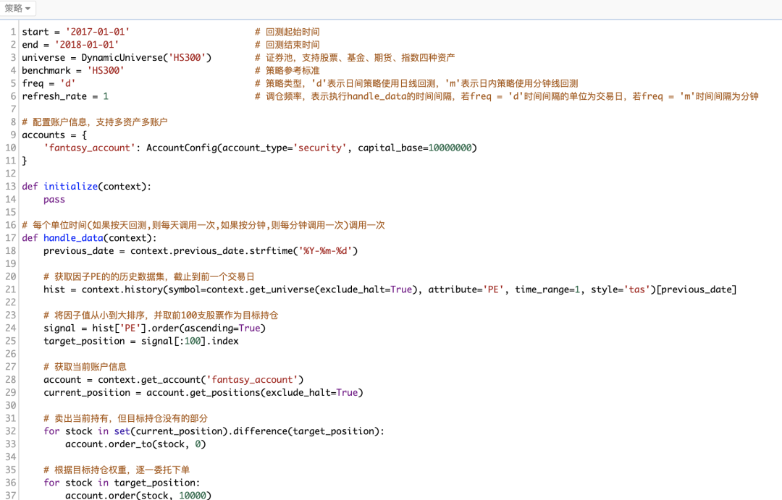Click comment 获取当前账户信息 on line 27
The image size is (782, 500).
coord(91,367)
